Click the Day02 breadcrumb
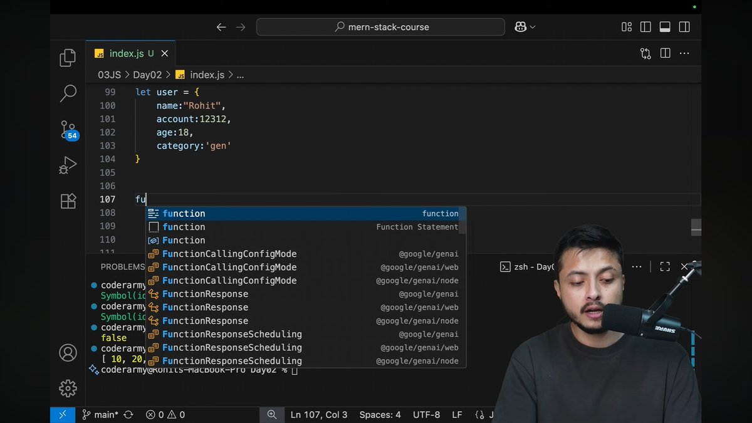The image size is (752, 423). (147, 75)
